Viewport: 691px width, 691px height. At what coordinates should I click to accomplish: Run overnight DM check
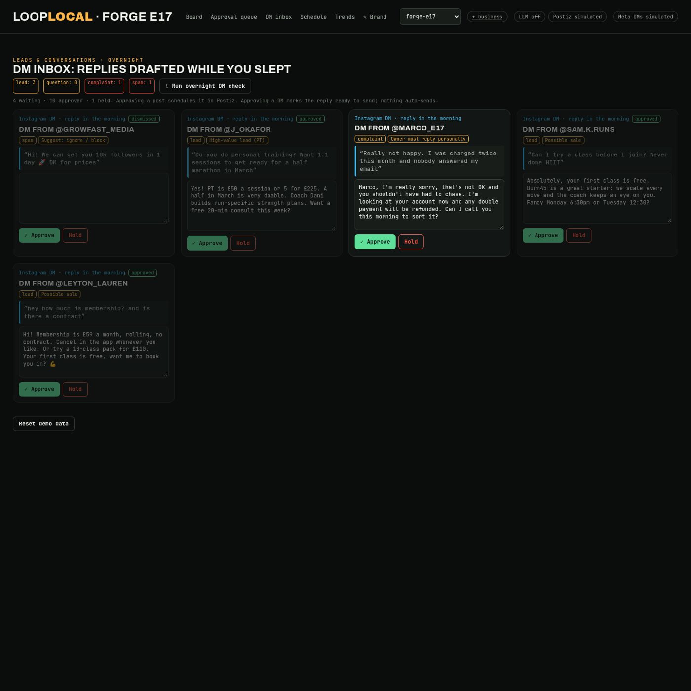205,86
